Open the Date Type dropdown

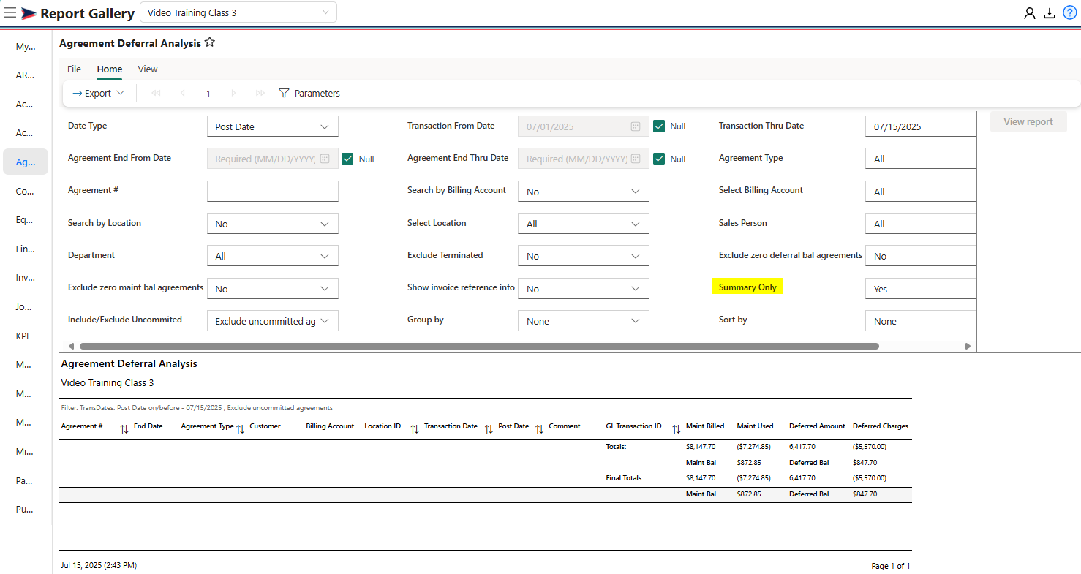273,126
